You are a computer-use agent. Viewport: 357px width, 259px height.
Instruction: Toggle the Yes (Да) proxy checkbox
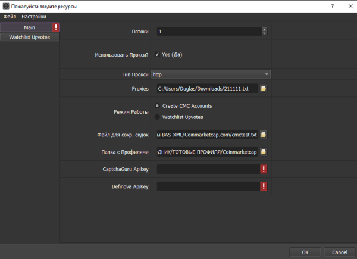pos(157,54)
